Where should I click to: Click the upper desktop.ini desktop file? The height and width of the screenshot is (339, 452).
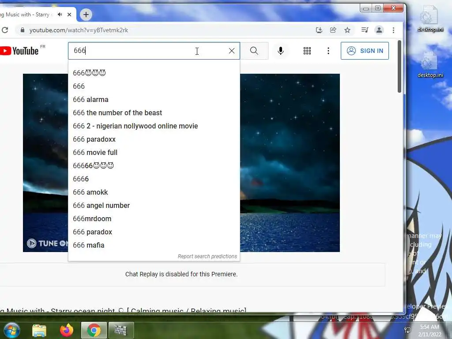[430, 19]
